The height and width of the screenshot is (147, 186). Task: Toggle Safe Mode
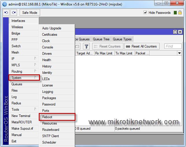(30, 13)
